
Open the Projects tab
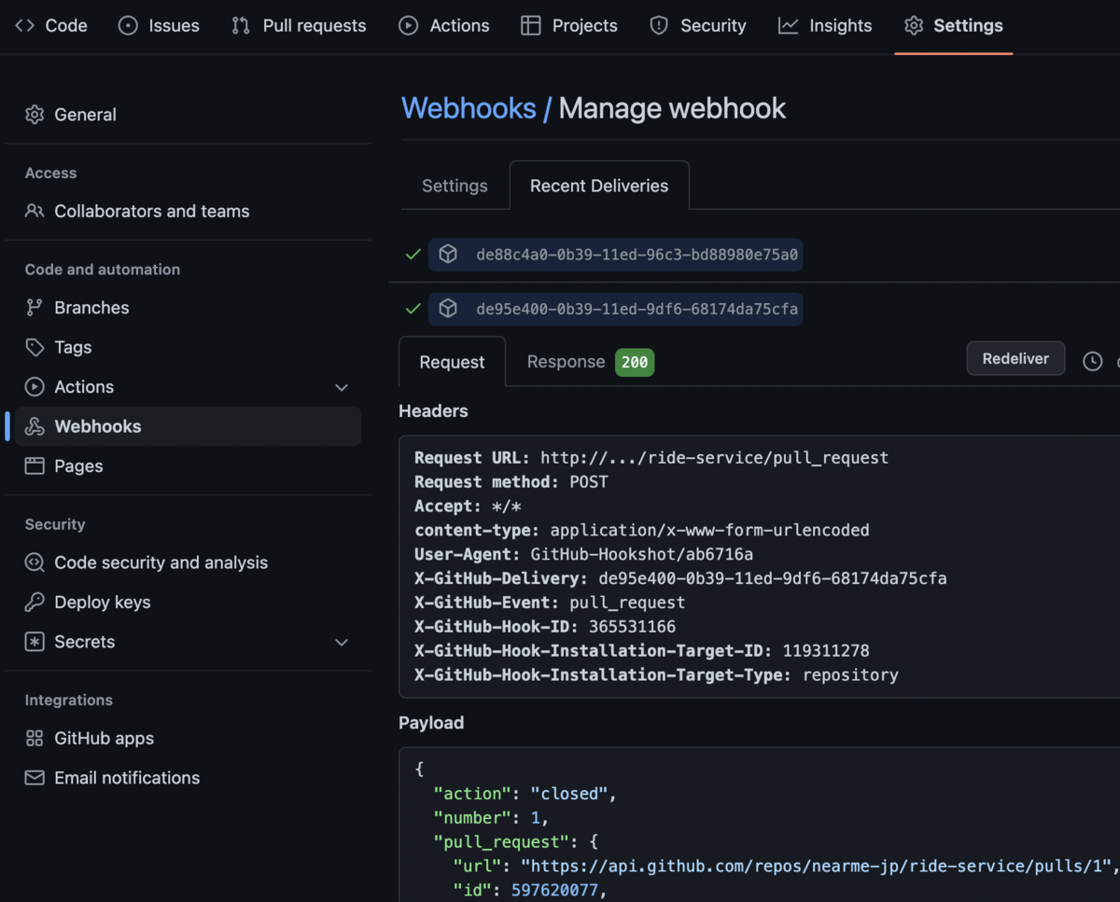[569, 25]
